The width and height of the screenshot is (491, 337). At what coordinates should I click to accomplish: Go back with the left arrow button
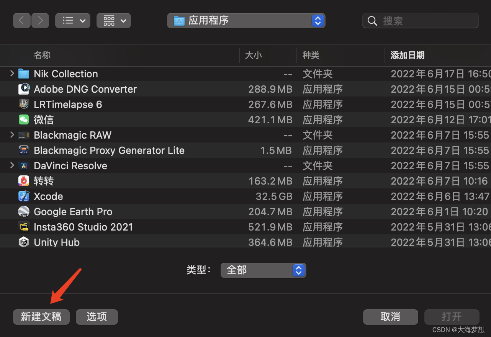22,21
